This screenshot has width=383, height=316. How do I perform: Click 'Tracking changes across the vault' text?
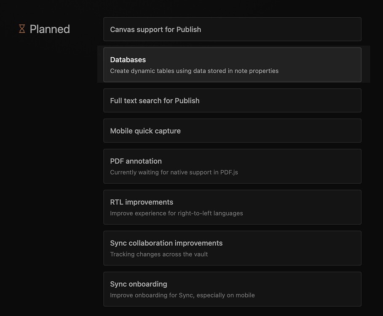coord(159,254)
